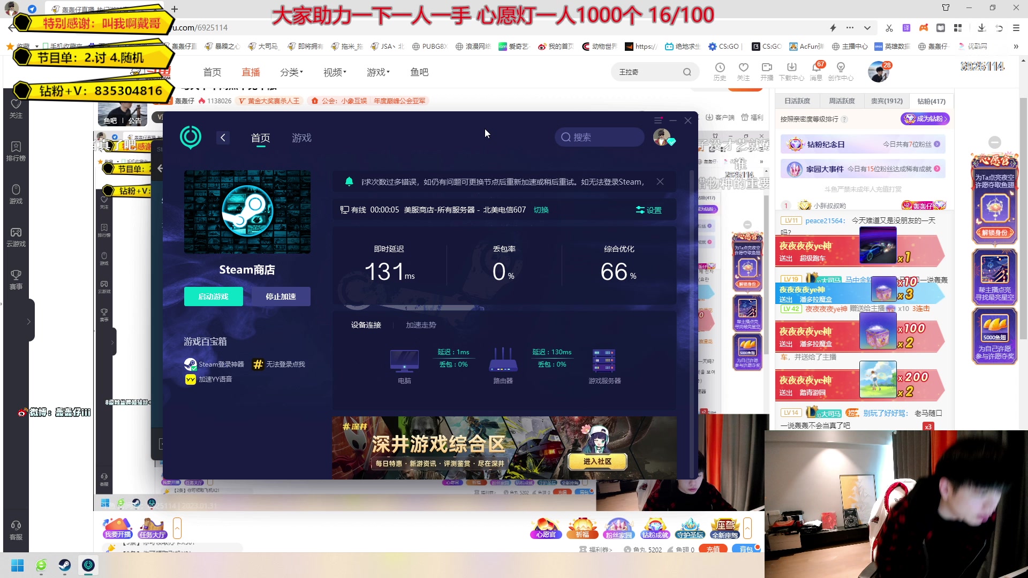Click the 充值 recharge button
Image resolution: width=1028 pixels, height=578 pixels.
click(x=713, y=549)
